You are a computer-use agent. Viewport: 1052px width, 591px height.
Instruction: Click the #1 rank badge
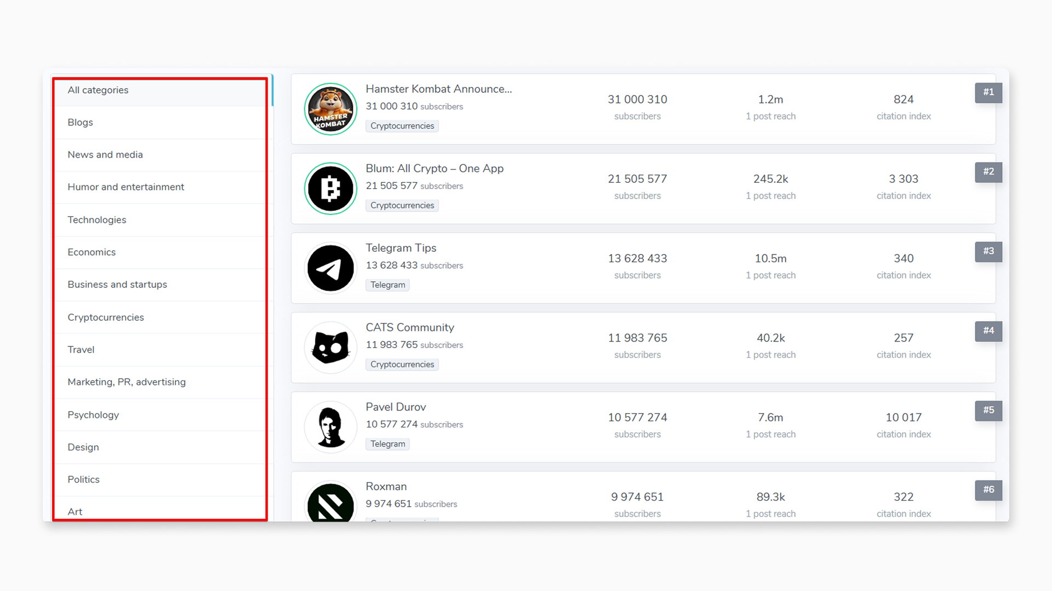(988, 92)
